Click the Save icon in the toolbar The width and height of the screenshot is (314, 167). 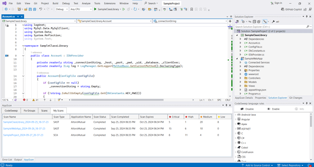tap(30, 9)
